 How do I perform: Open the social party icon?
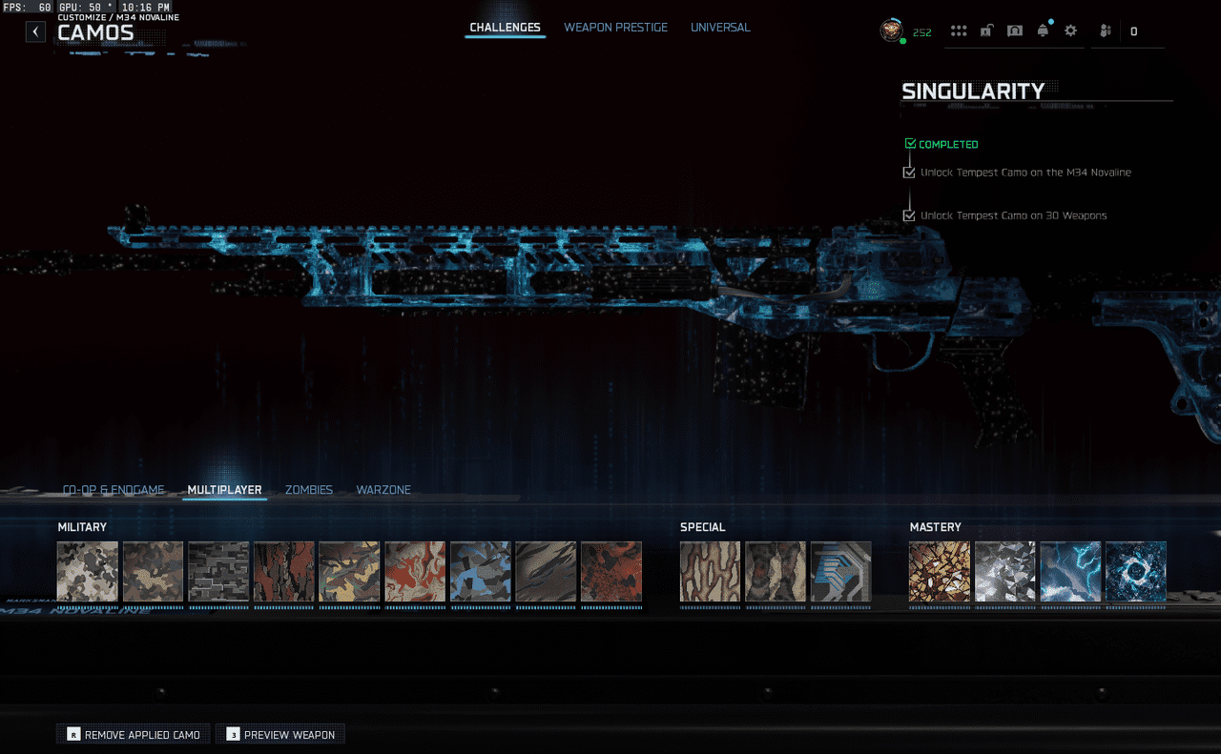click(1106, 31)
